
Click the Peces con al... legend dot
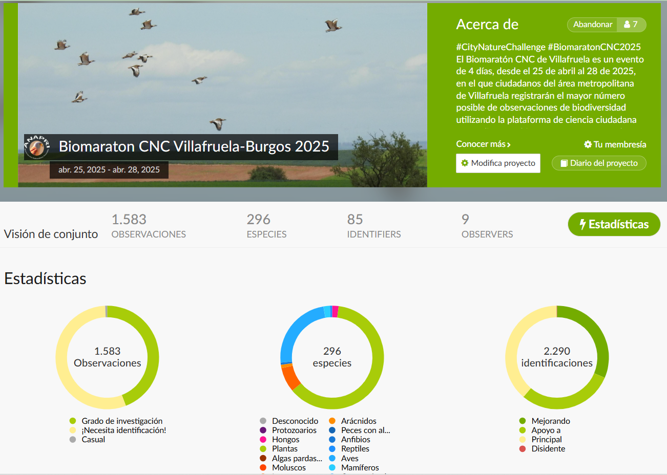pyautogui.click(x=332, y=430)
